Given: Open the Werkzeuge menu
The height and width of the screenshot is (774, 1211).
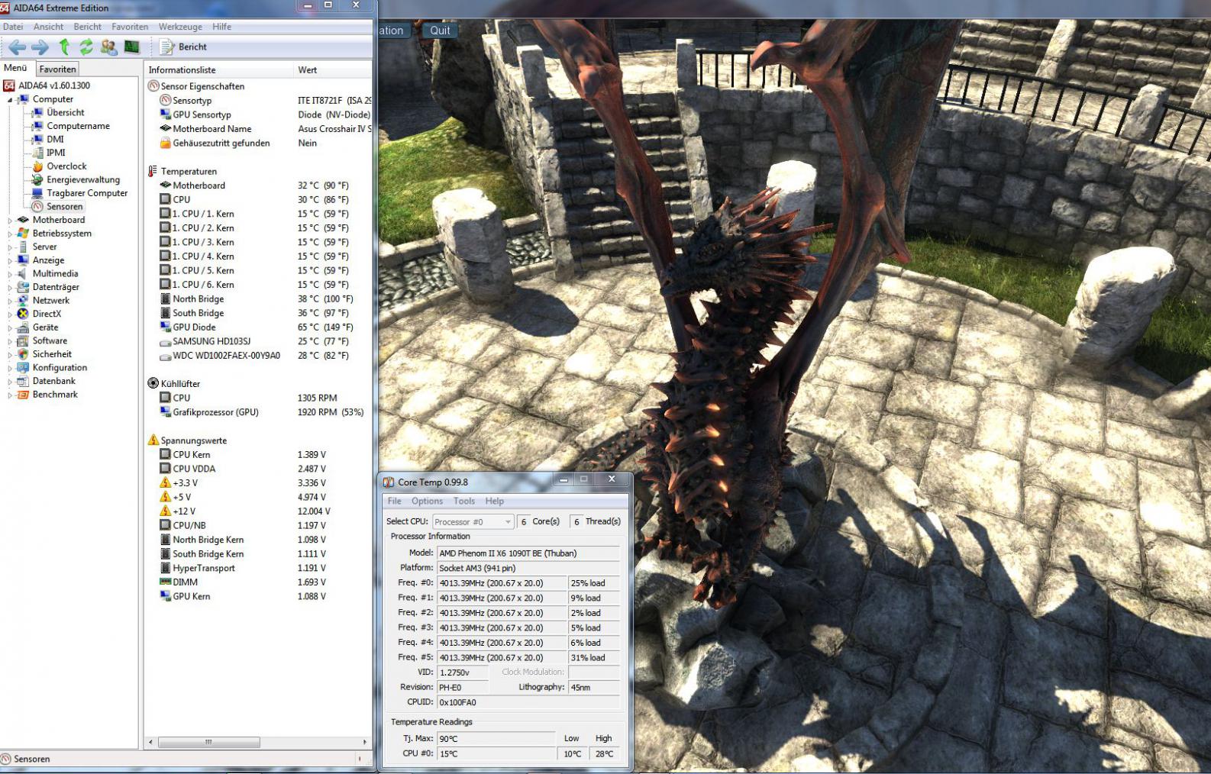Looking at the screenshot, I should click(x=180, y=27).
